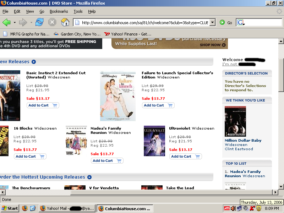The image size is (284, 213).
Task: Add Basic Instinct 2 to cart
Action: [x=43, y=105]
